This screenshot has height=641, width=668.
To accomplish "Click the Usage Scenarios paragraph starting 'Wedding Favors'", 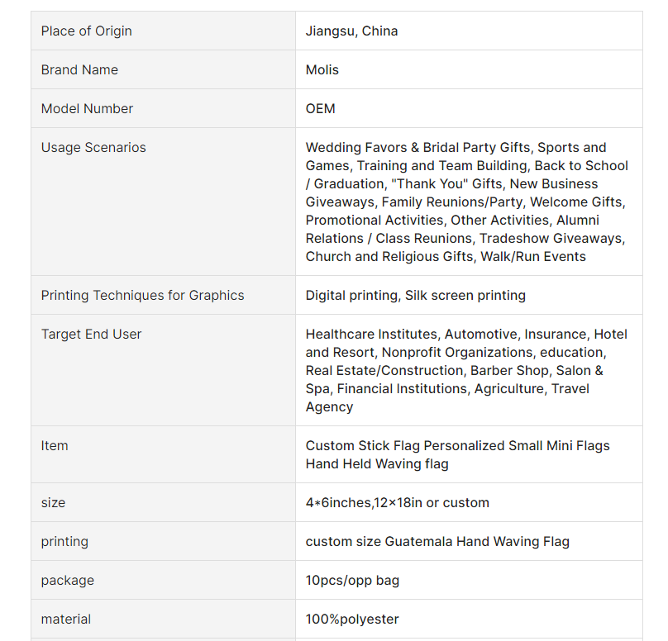I will (x=467, y=202).
